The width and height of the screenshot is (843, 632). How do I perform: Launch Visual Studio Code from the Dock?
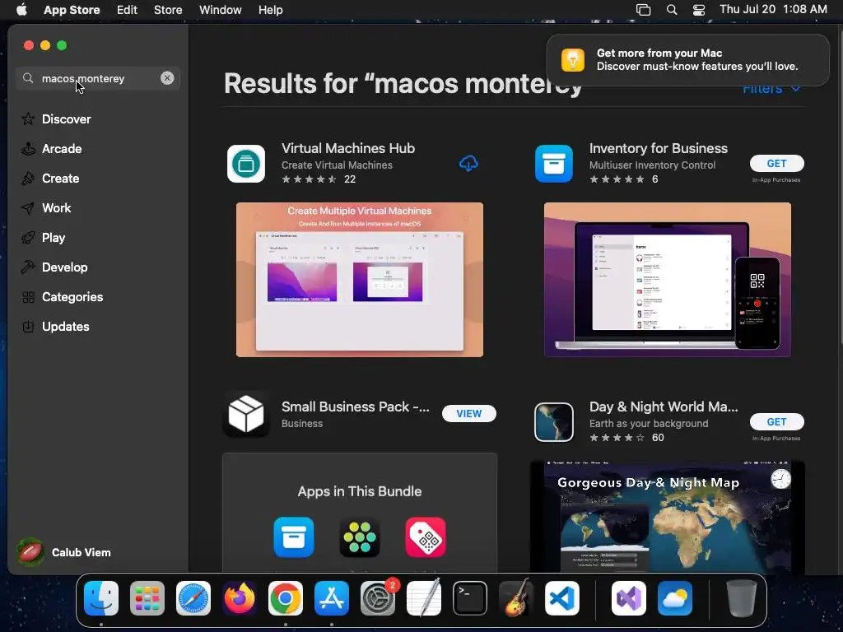click(x=562, y=598)
